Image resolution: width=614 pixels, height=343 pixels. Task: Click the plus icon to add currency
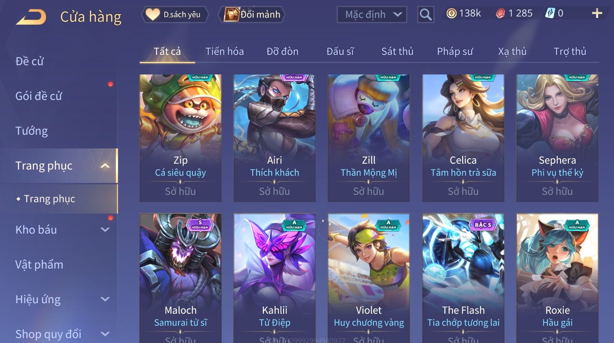pos(597,13)
